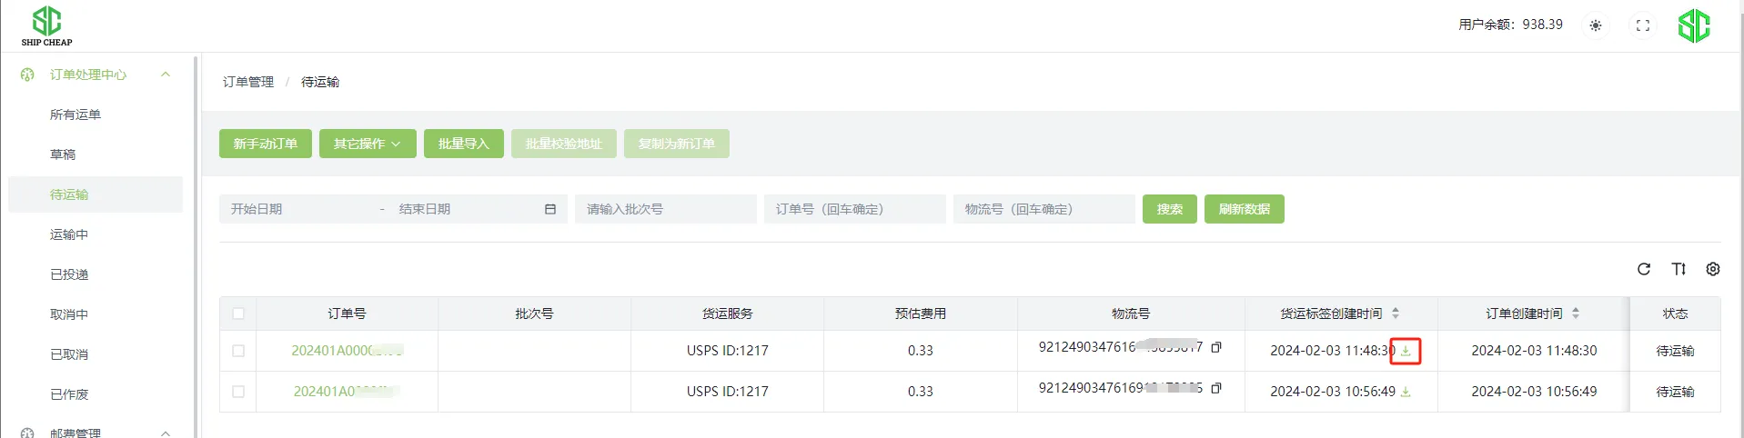Viewport: 1744px width, 438px height.
Task: Sort by 货运标签创建时间 column
Action: pos(1395,314)
